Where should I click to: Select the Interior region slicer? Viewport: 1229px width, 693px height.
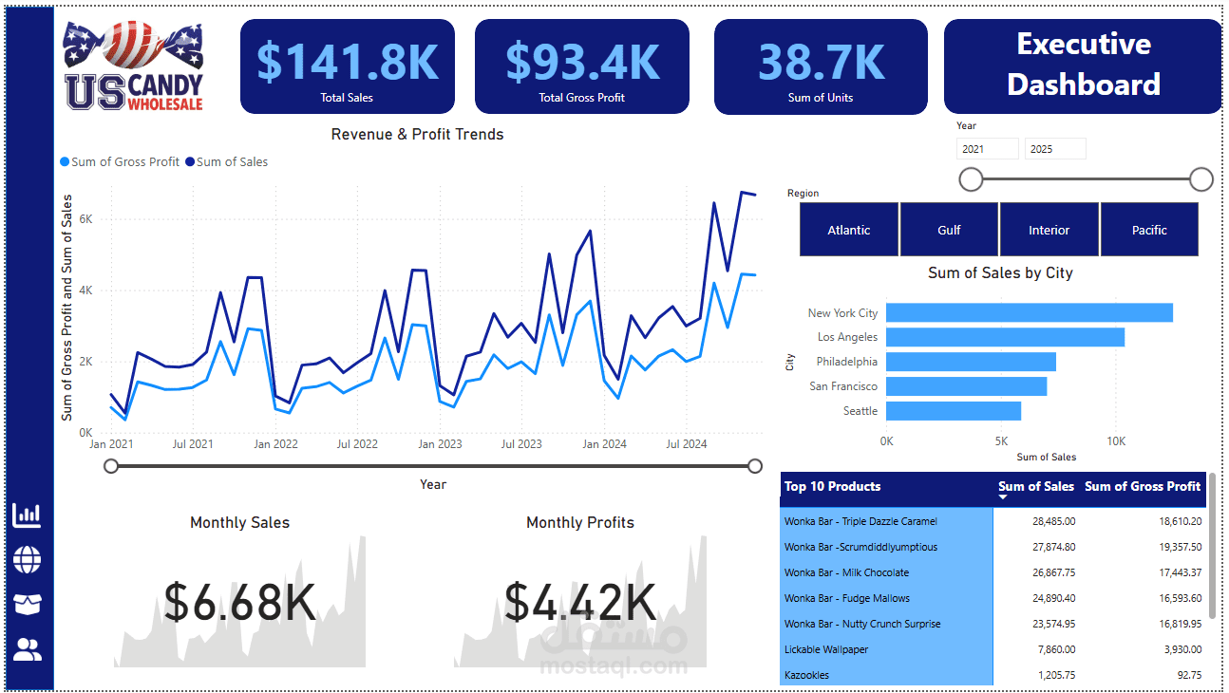tap(1049, 230)
